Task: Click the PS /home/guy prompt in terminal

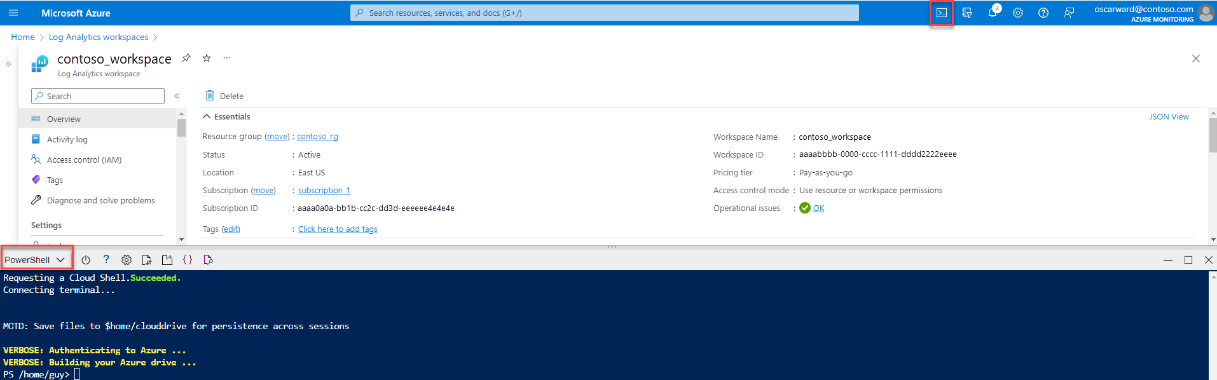Action: click(36, 374)
